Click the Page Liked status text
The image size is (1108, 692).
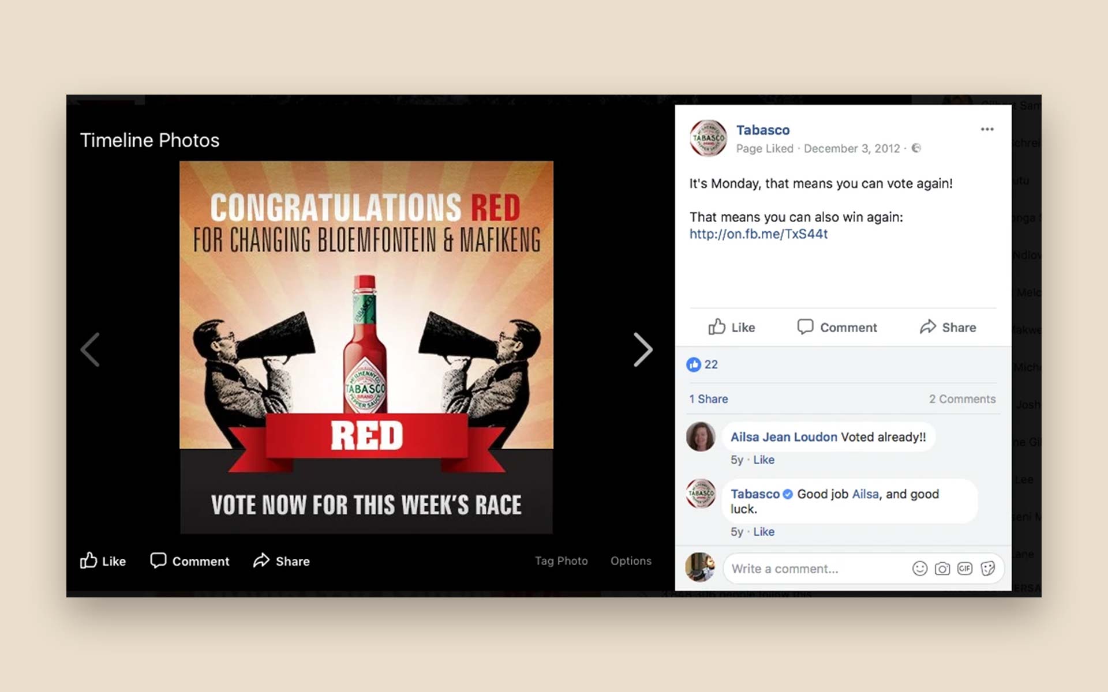[765, 148]
